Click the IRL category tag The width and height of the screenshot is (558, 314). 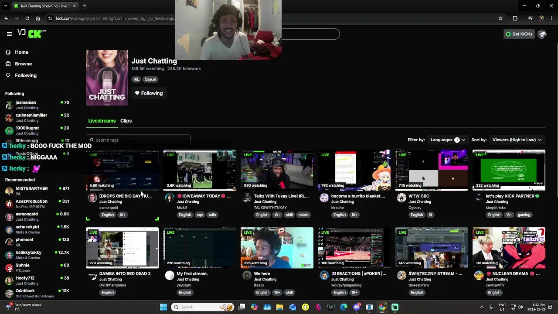[x=136, y=79]
